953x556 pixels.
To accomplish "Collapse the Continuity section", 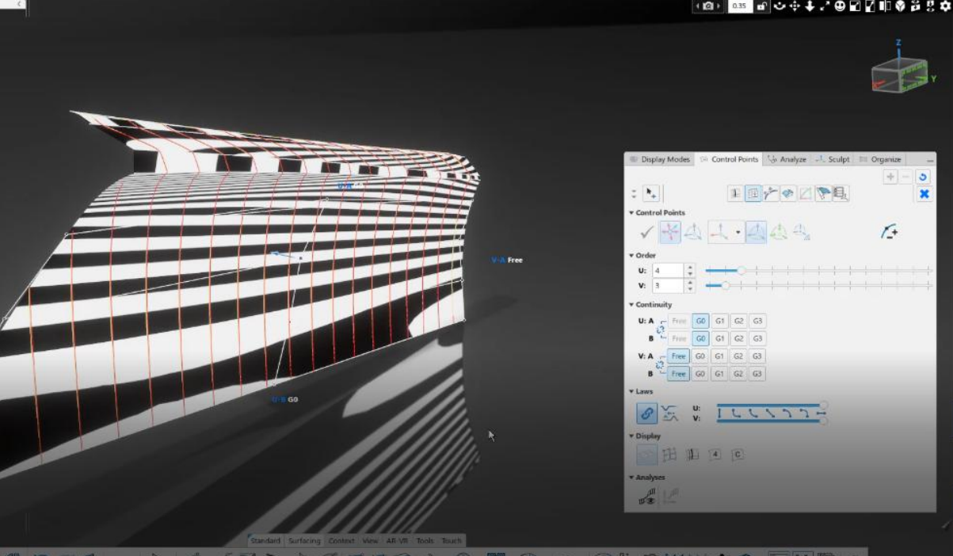I will (x=631, y=304).
